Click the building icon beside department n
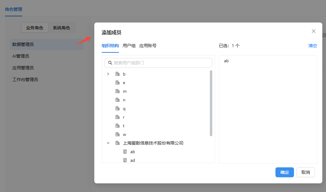The width and height of the screenshot is (326, 192). pos(117,100)
